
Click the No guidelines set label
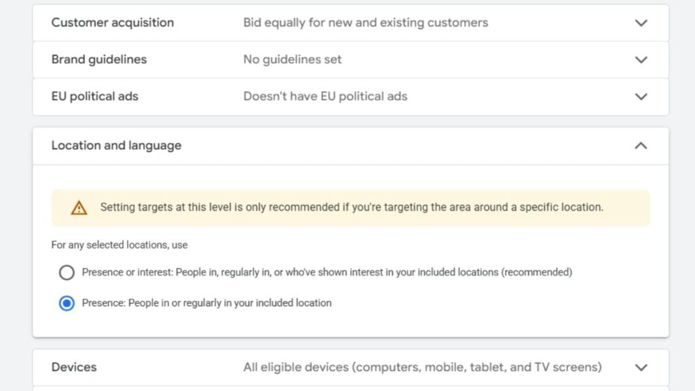pos(292,59)
